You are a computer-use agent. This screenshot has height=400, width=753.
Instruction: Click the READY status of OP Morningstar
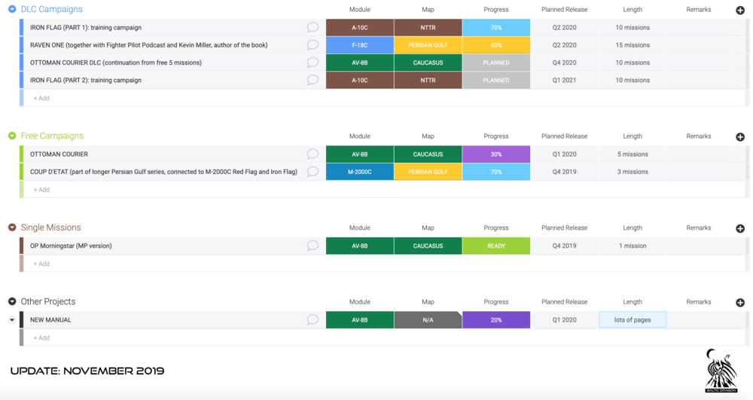coord(496,246)
